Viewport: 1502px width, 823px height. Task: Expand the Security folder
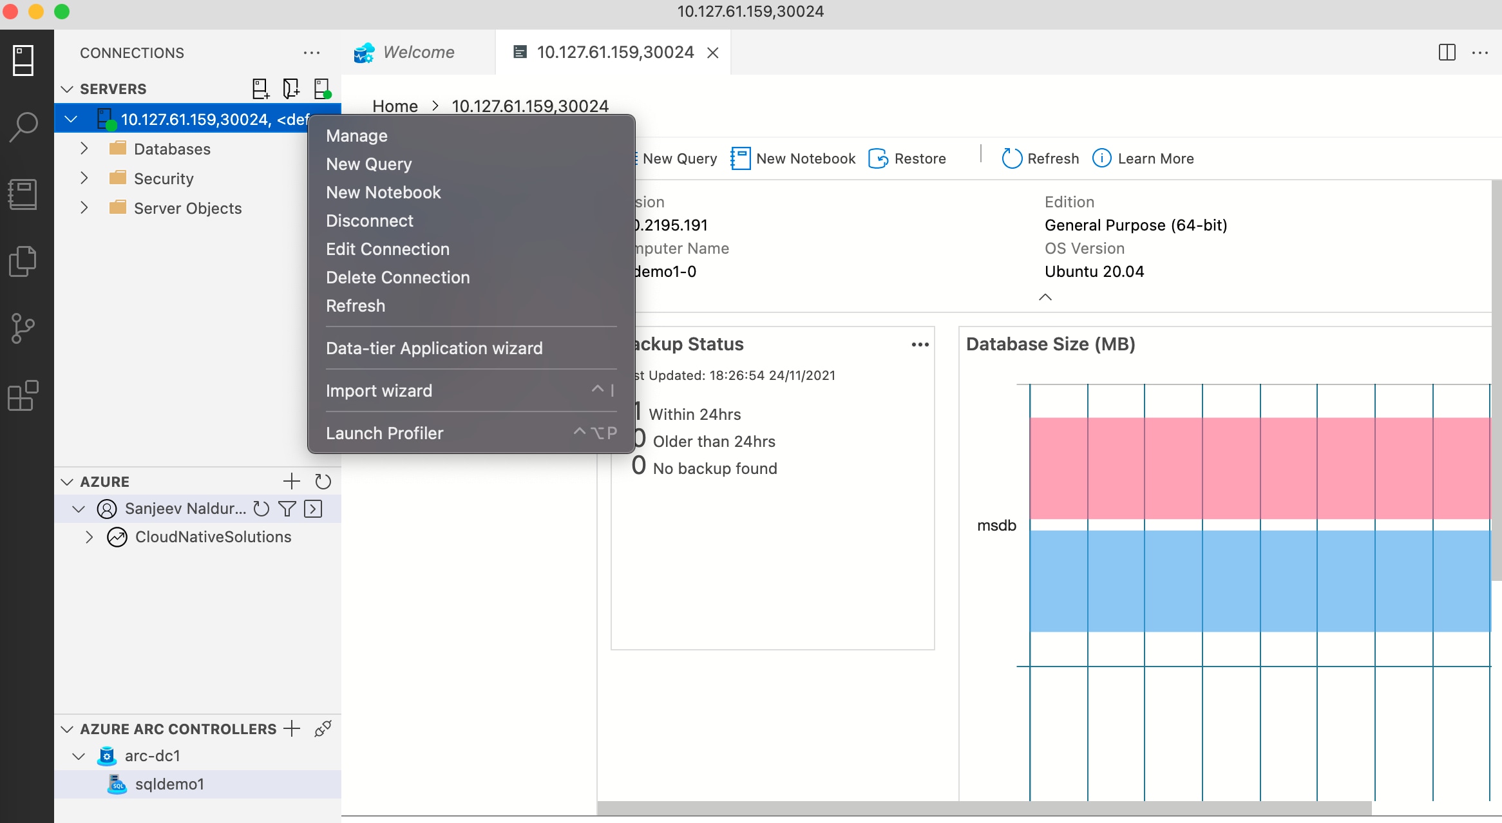(84, 178)
